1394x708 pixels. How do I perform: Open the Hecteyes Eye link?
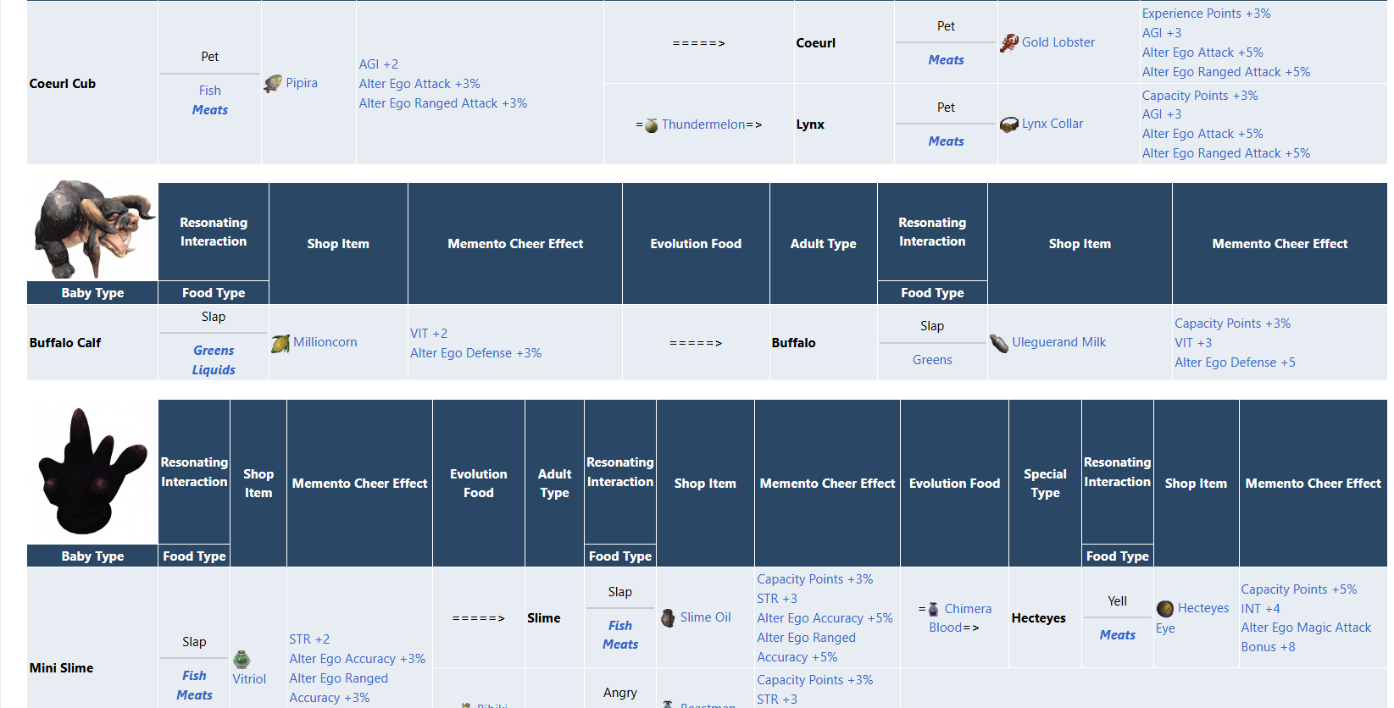coord(1193,618)
